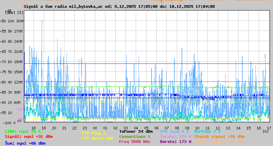Select hour '14' on the time axis
This screenshot has height=146, width=273.
238,128
